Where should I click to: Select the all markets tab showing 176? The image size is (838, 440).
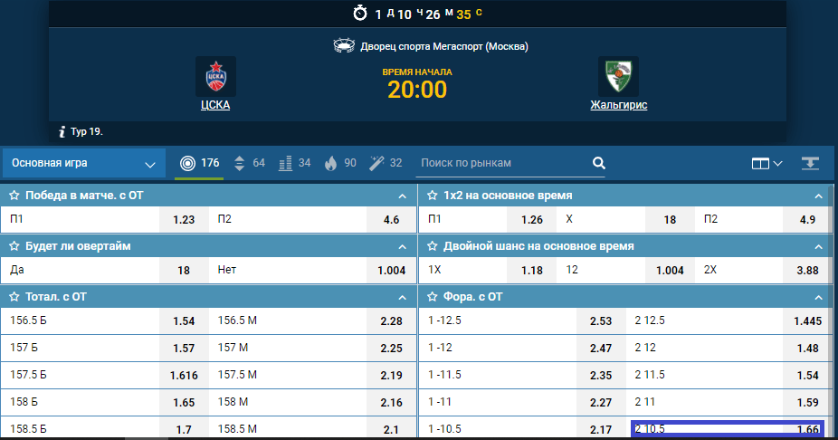200,163
